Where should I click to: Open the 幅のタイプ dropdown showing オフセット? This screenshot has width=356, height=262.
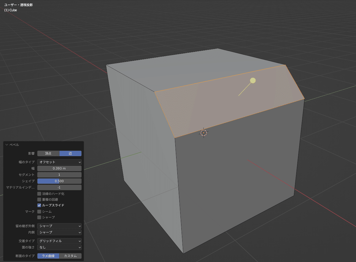[x=59, y=162]
